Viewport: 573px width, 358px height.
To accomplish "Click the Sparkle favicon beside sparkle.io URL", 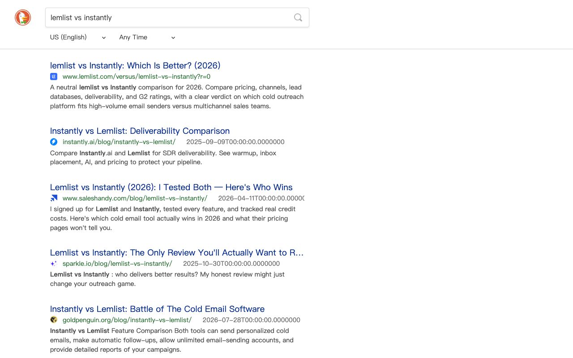I will click(x=54, y=264).
